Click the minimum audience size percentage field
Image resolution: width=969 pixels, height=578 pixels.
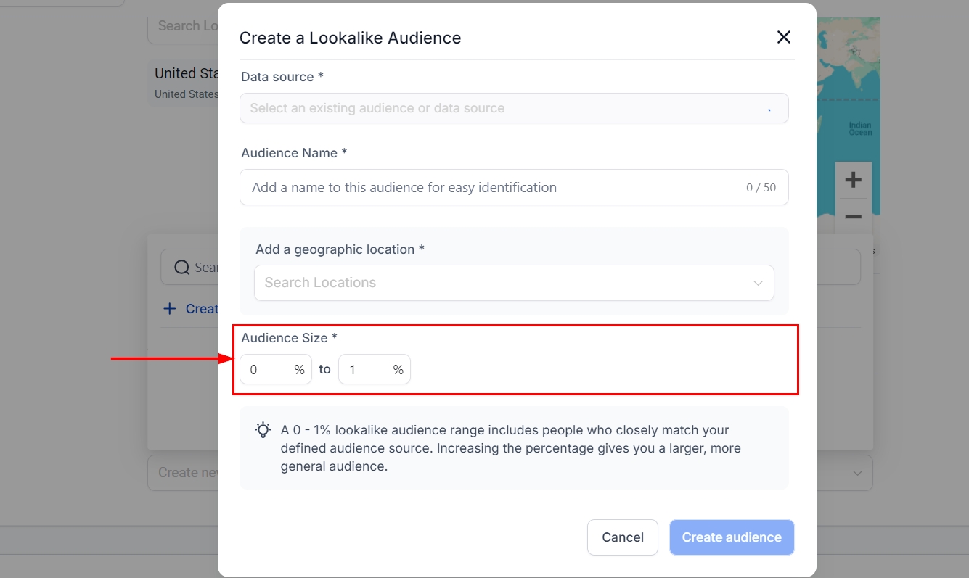269,370
